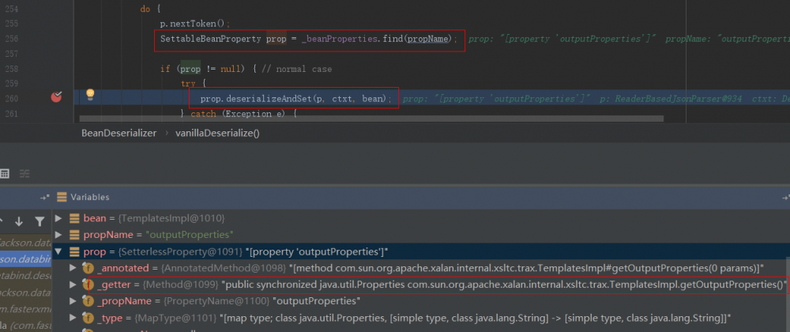This screenshot has width=790, height=332.
Task: Toggle the breakpoint on line 260
Action: click(56, 96)
